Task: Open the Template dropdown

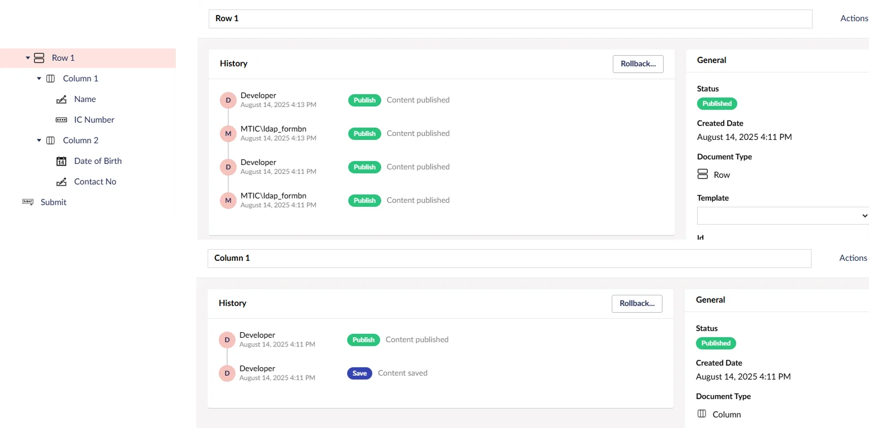Action: pos(782,216)
